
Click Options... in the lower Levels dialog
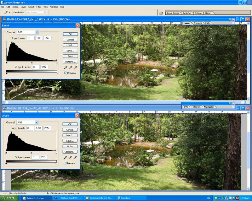tap(70, 152)
